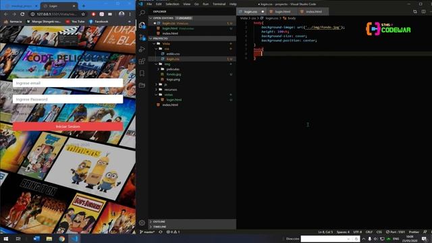Open the Run menu
Viewport: 432px width, 243px height.
[205, 4]
